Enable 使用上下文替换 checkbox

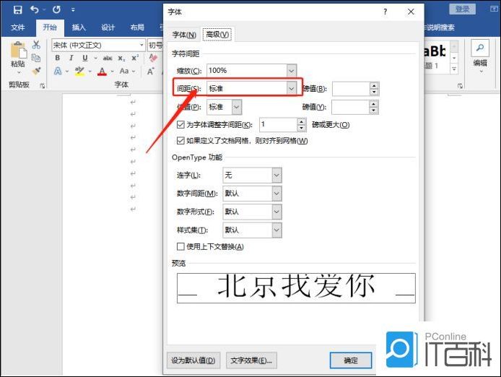180,246
